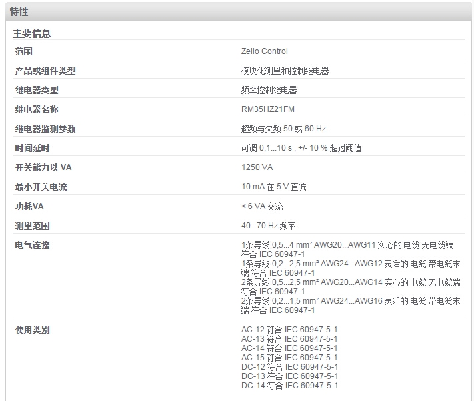Screen dimensions: 474x401
Task: Select the 可调 0,1...10 s value
Action: click(301, 148)
